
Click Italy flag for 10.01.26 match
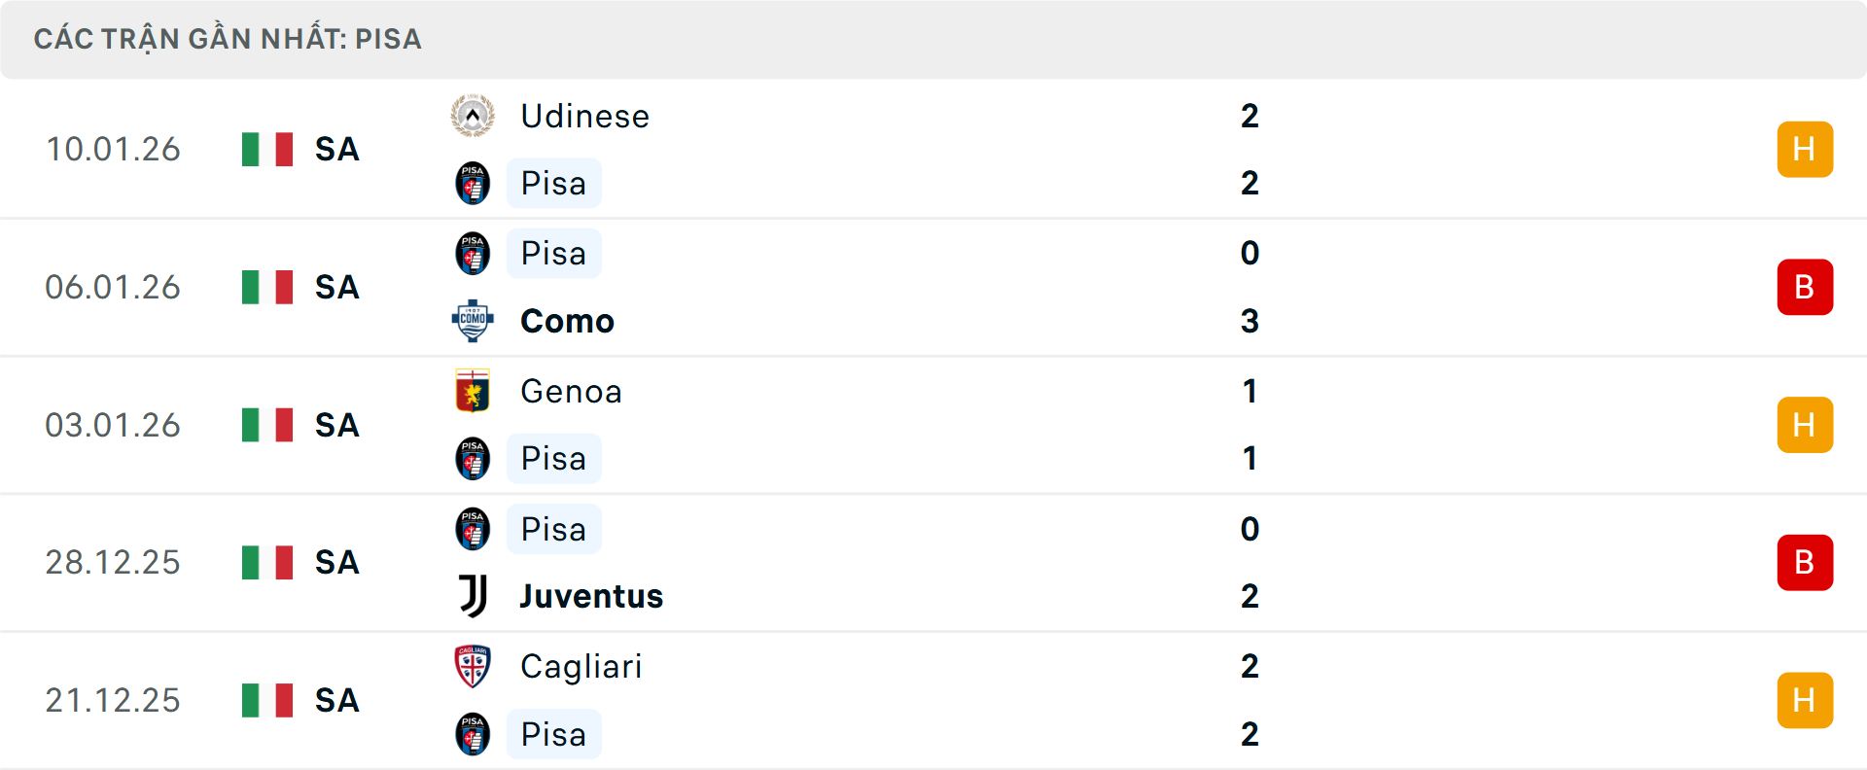point(267,150)
